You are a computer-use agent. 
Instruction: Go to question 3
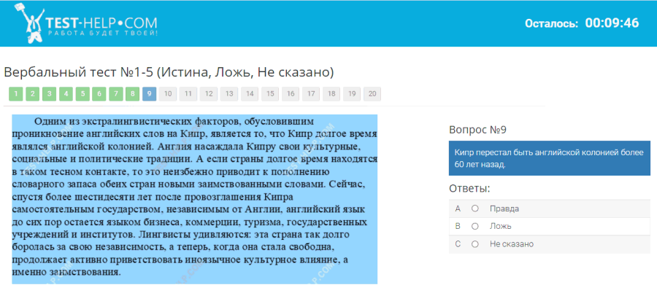coord(49,94)
